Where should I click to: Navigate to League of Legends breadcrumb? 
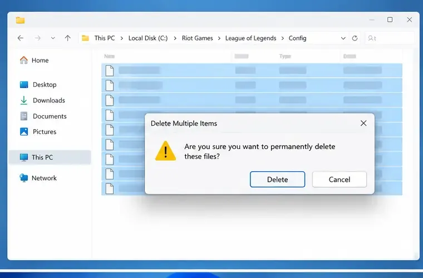250,38
